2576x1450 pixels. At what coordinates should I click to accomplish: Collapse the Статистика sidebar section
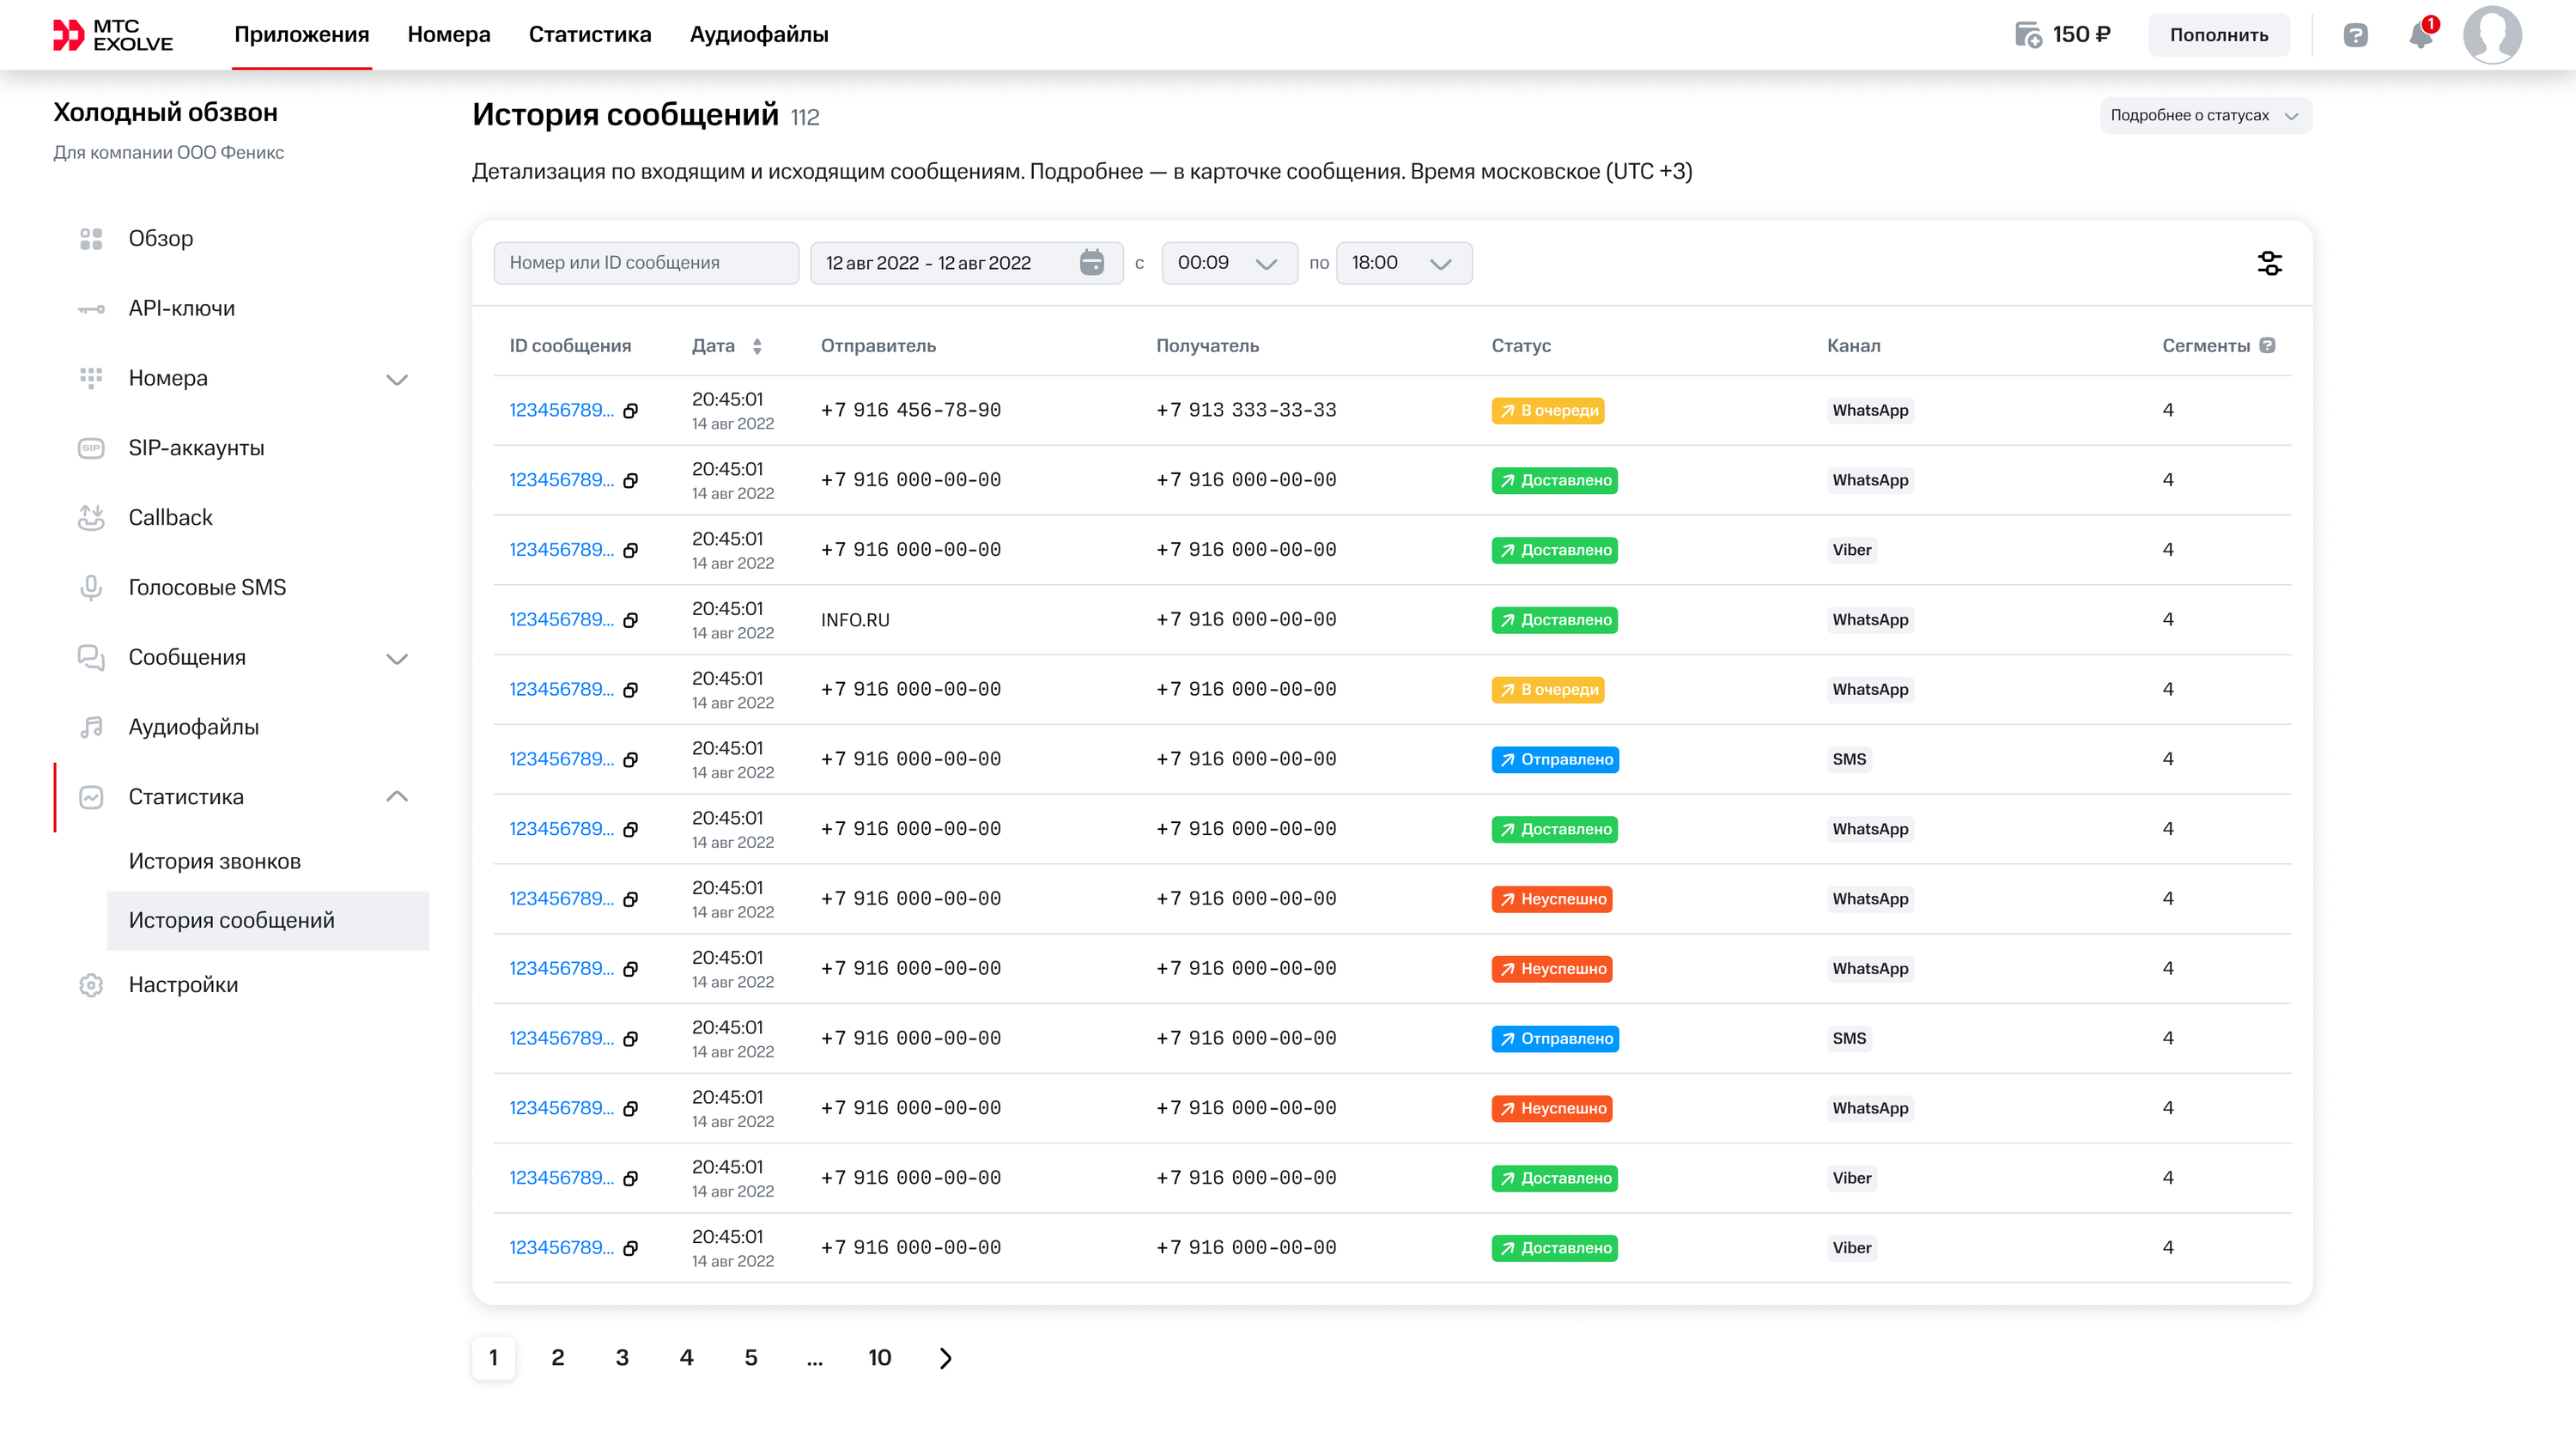click(397, 796)
